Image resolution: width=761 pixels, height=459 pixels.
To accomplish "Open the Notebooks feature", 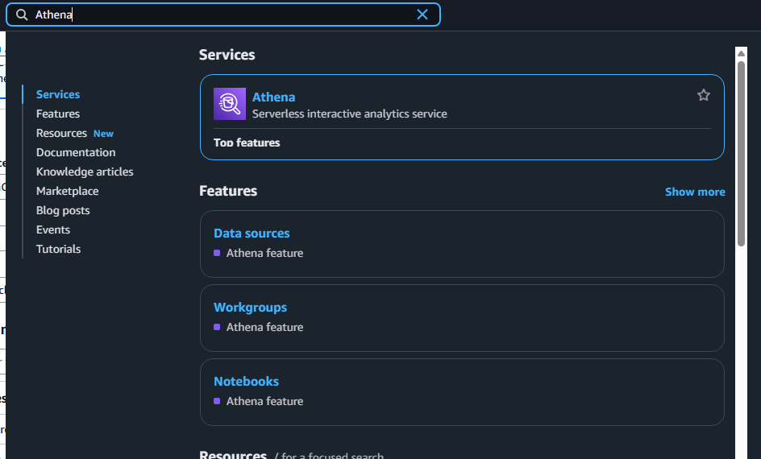I will point(246,382).
